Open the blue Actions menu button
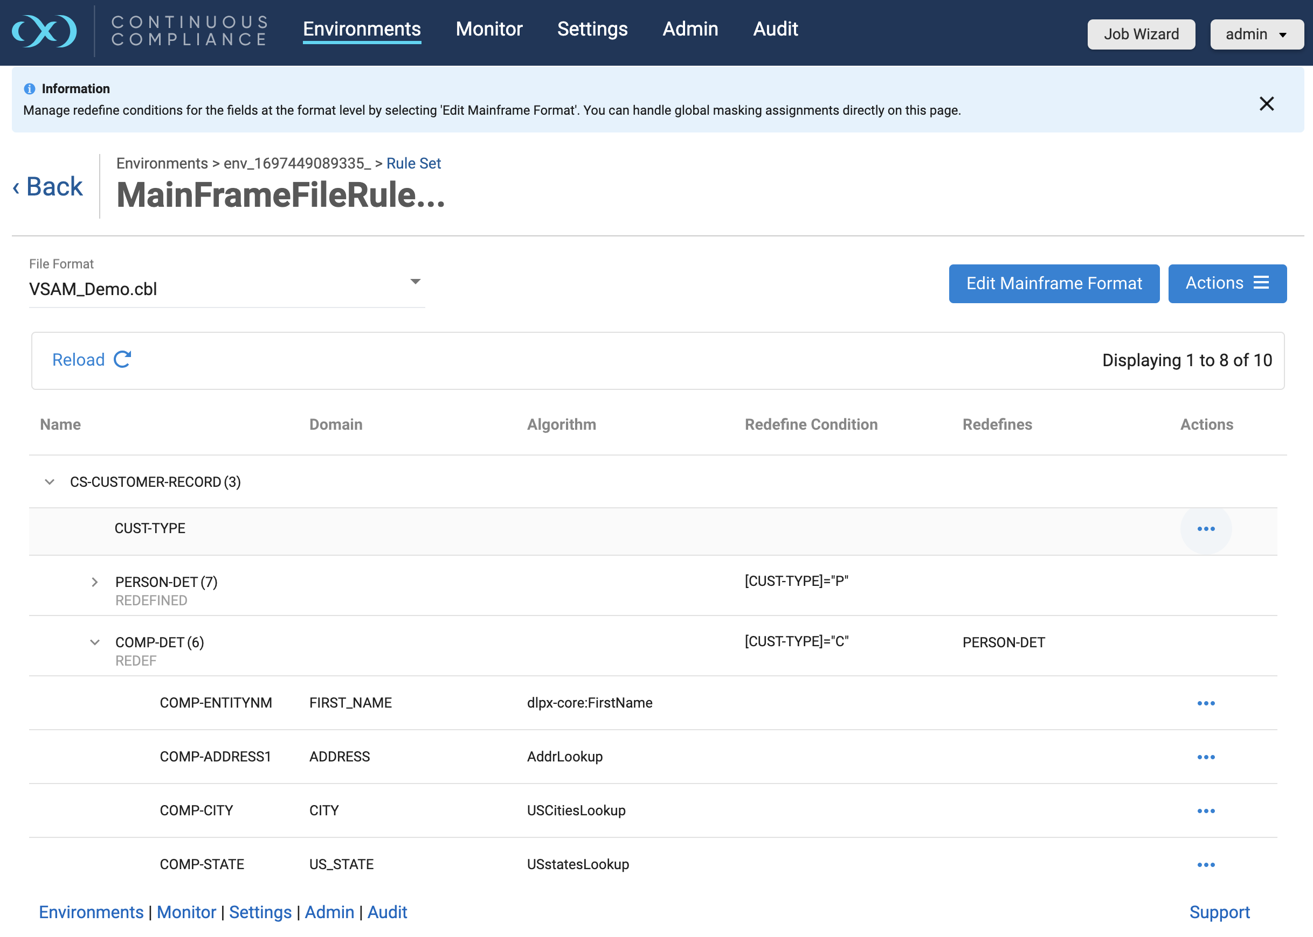 pos(1227,283)
